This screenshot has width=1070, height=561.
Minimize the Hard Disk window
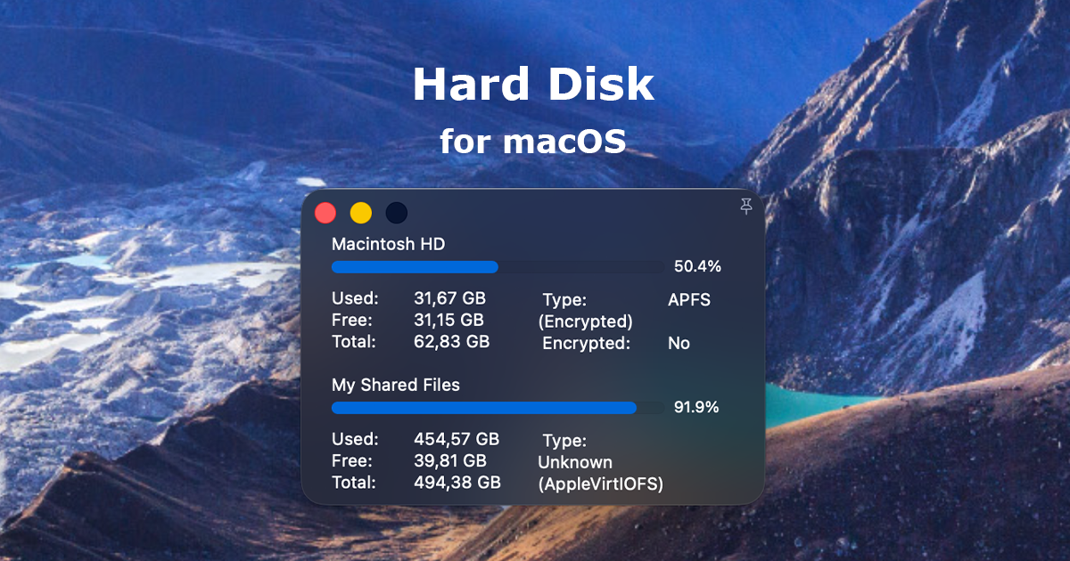click(x=360, y=212)
